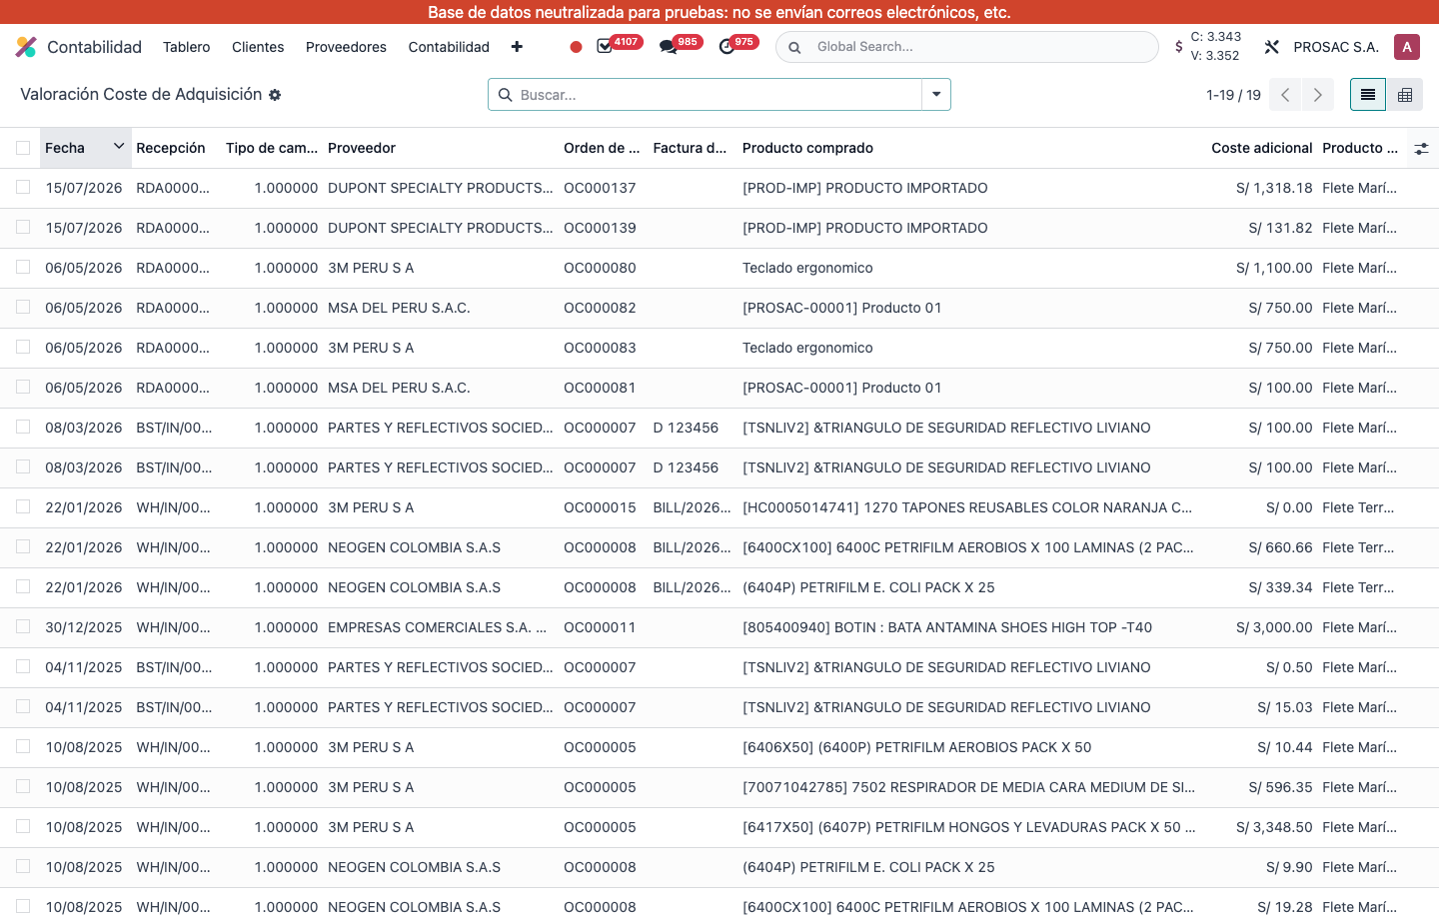This screenshot has height=919, width=1439.
Task: Open the PROSAC S.A. company switcher
Action: 1336,47
